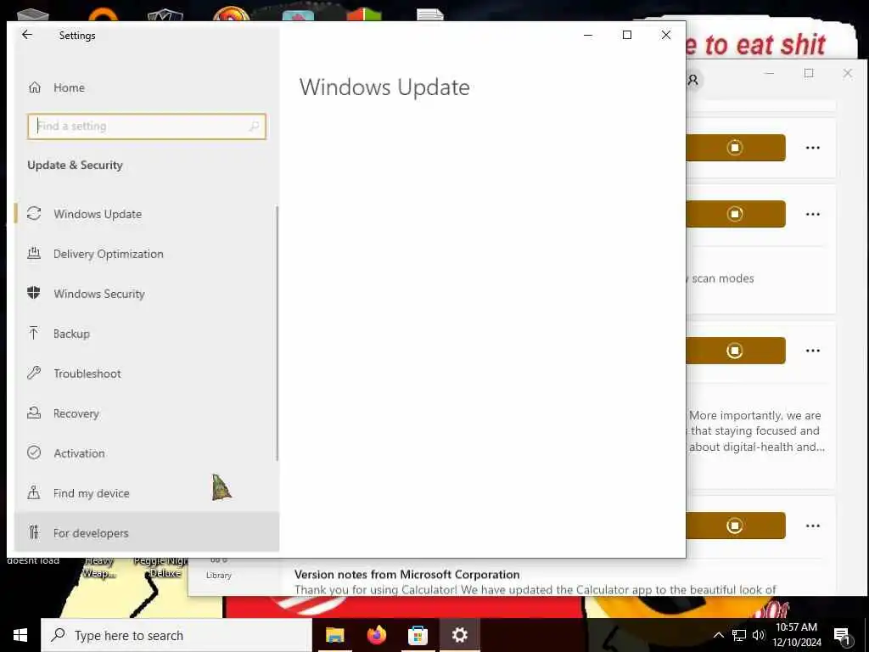This screenshot has height=652, width=869.
Task: Open more options for fourth Store download
Action: 813,526
